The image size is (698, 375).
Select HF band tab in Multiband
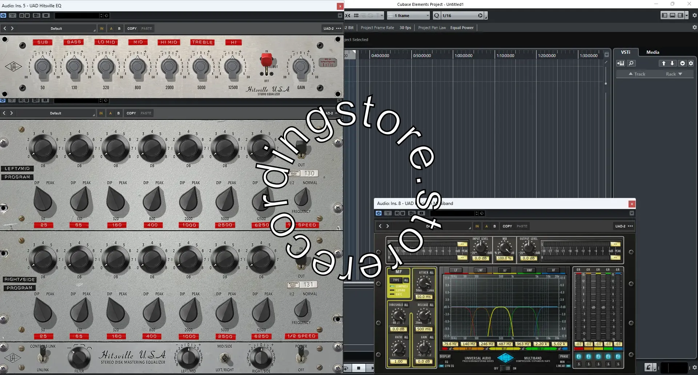point(554,270)
